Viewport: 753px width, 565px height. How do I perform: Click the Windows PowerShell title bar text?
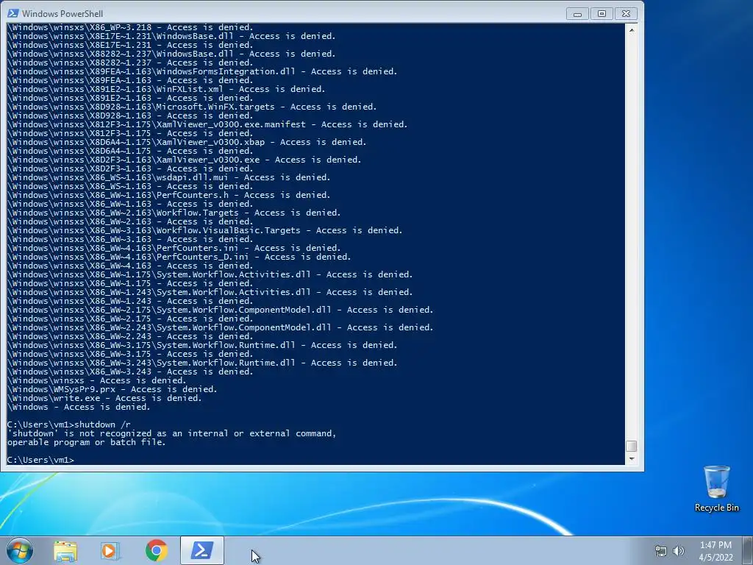(63, 13)
